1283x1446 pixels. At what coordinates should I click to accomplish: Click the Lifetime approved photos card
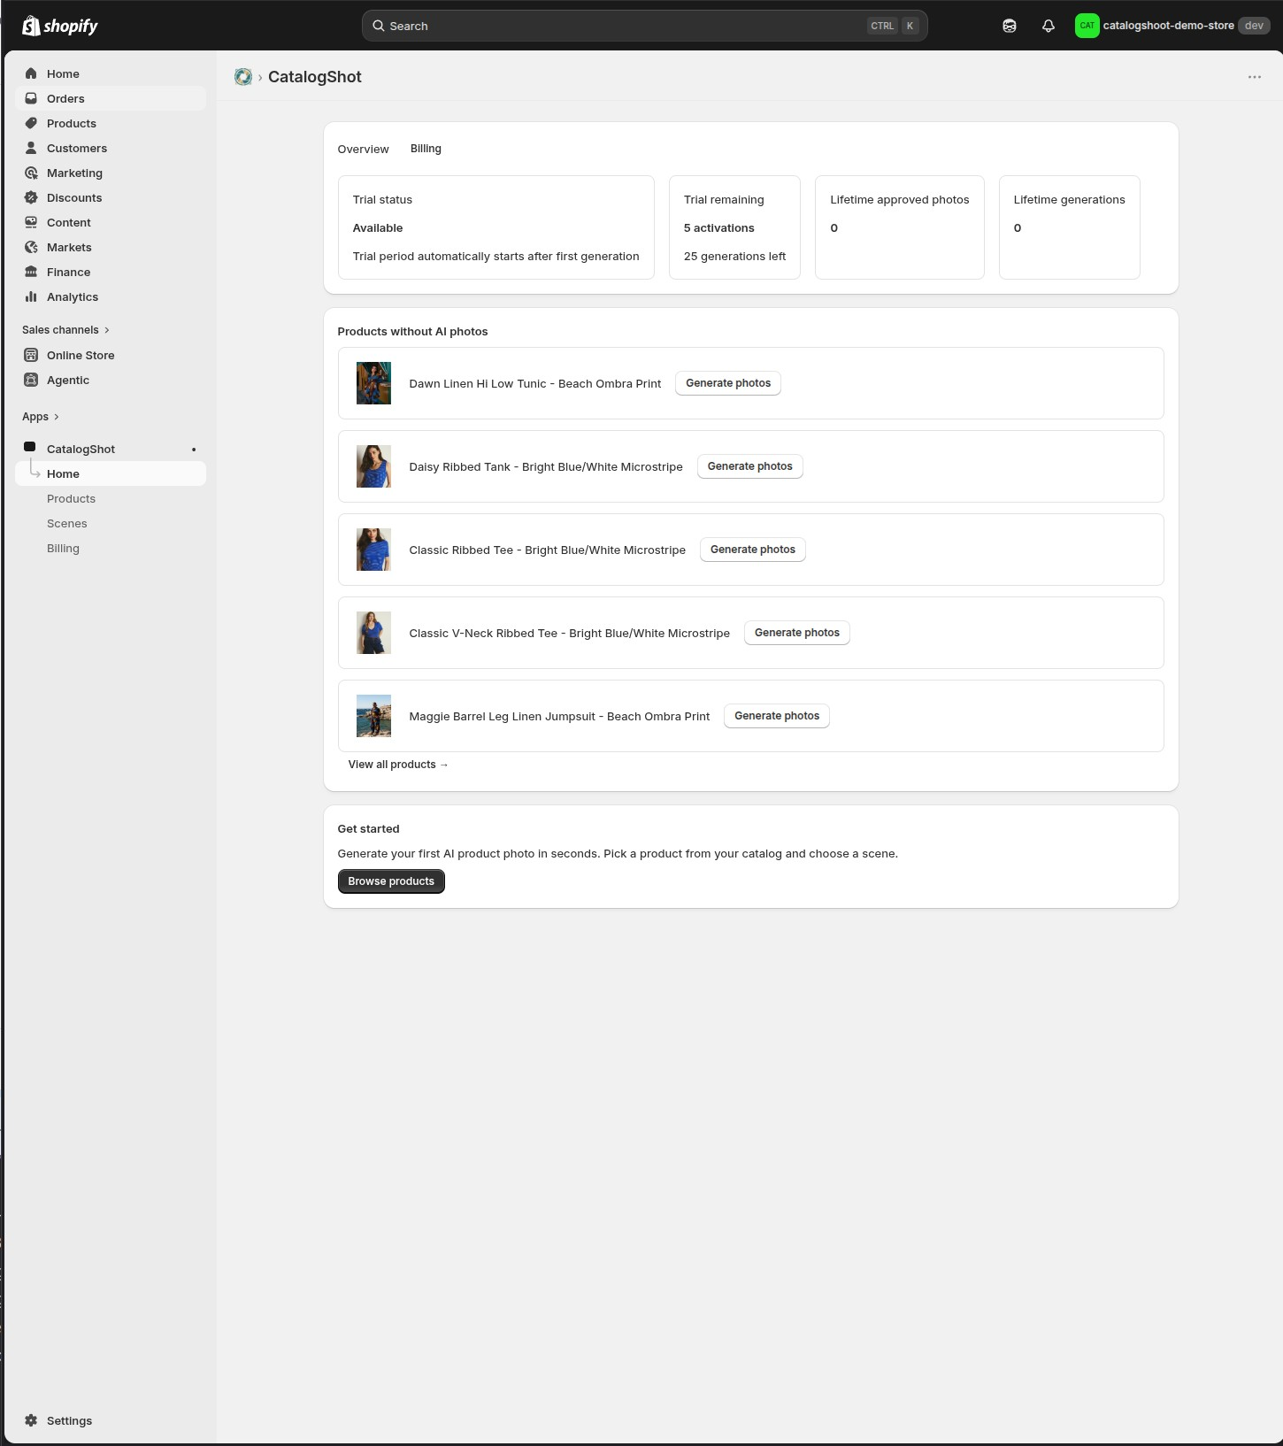point(899,227)
